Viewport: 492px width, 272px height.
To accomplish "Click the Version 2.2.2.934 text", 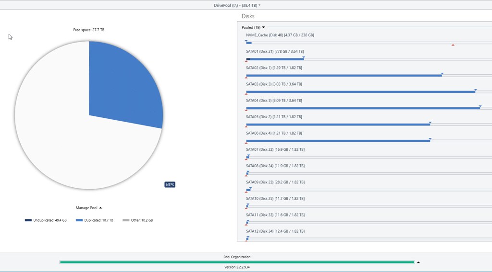I will [x=237, y=267].
